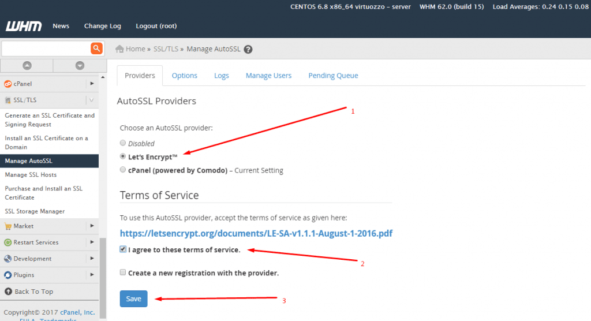The height and width of the screenshot is (321, 591).
Task: Expand the Restart Services section arrow
Action: coord(92,242)
